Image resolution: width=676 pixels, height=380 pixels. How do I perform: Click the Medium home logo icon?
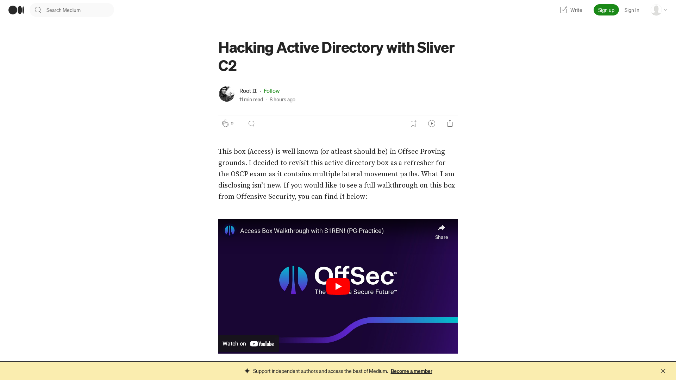click(16, 10)
